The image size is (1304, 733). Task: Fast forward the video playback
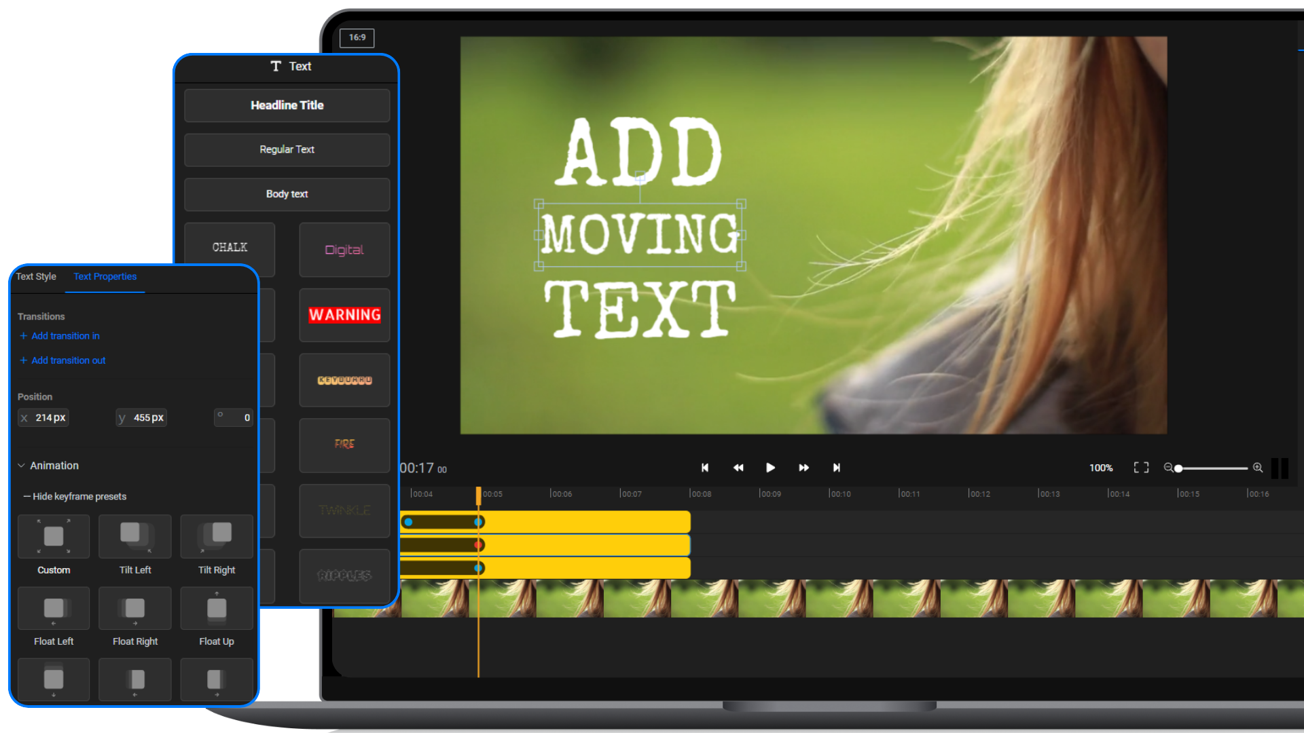[x=803, y=468]
